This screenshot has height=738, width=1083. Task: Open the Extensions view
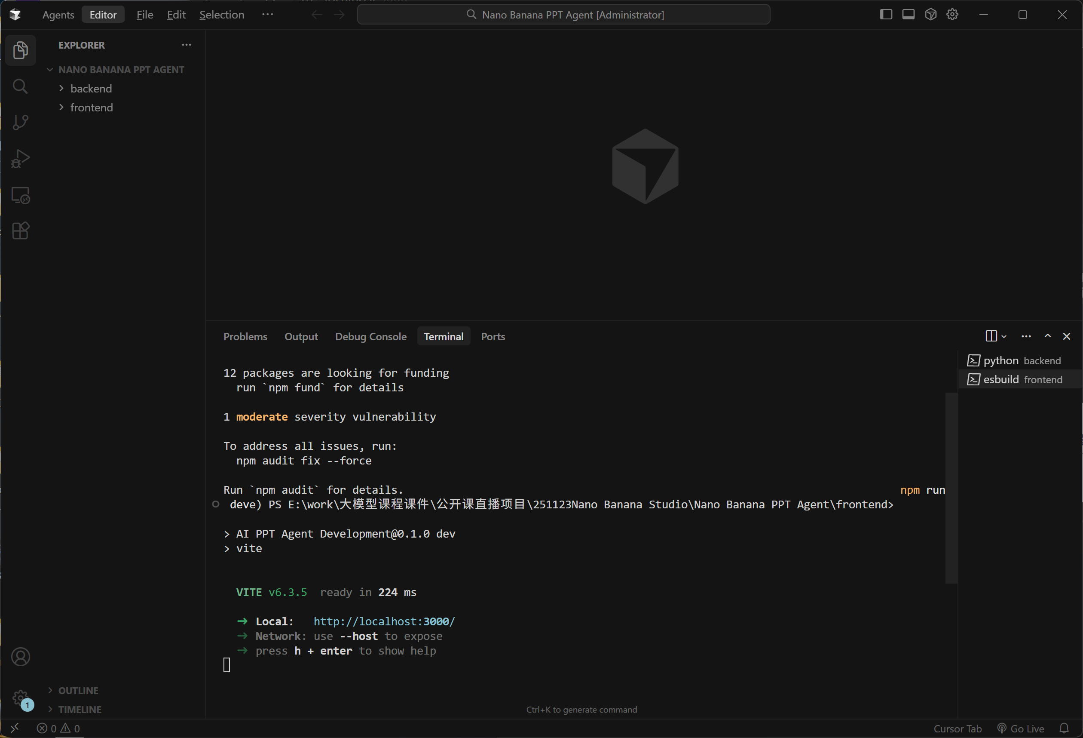(20, 231)
